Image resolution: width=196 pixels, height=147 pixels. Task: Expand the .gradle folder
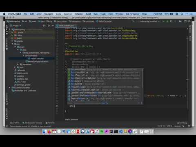click(12, 32)
